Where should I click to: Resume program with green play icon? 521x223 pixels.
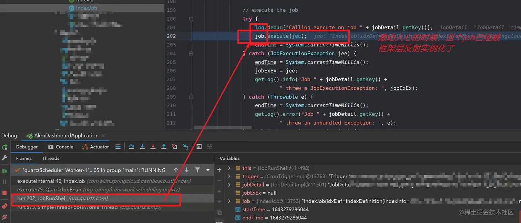5,171
